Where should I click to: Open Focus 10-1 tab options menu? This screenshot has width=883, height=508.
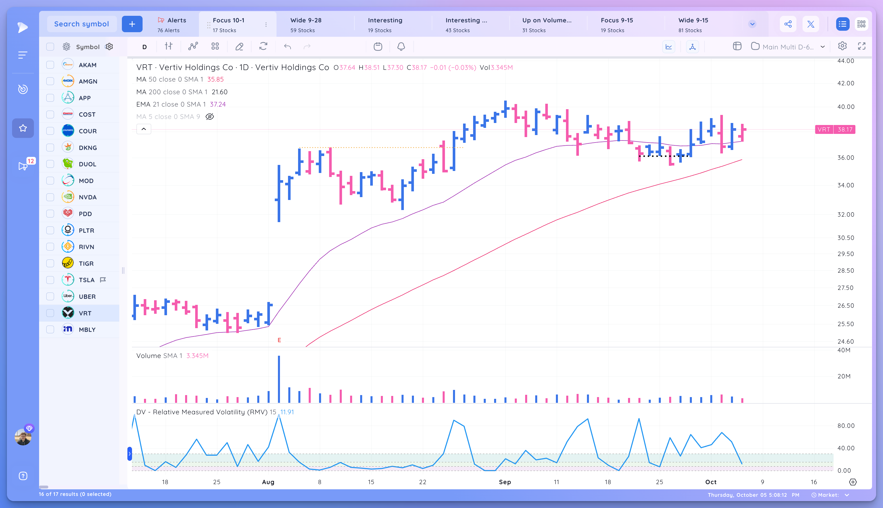click(x=266, y=24)
